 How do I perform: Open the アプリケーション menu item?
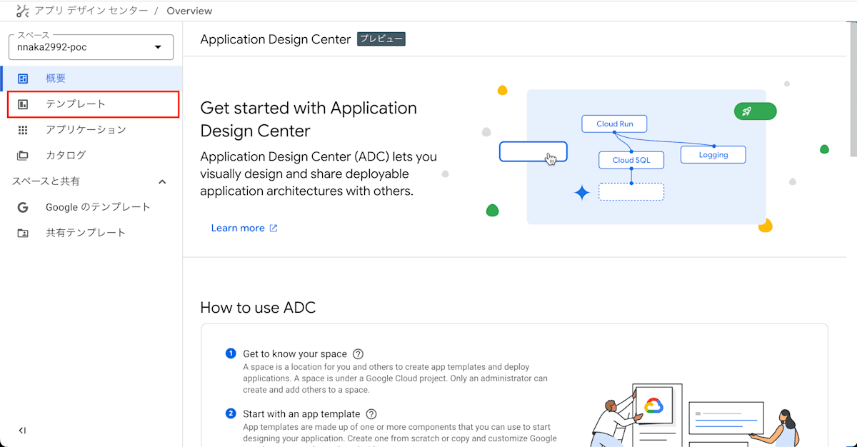91,130
